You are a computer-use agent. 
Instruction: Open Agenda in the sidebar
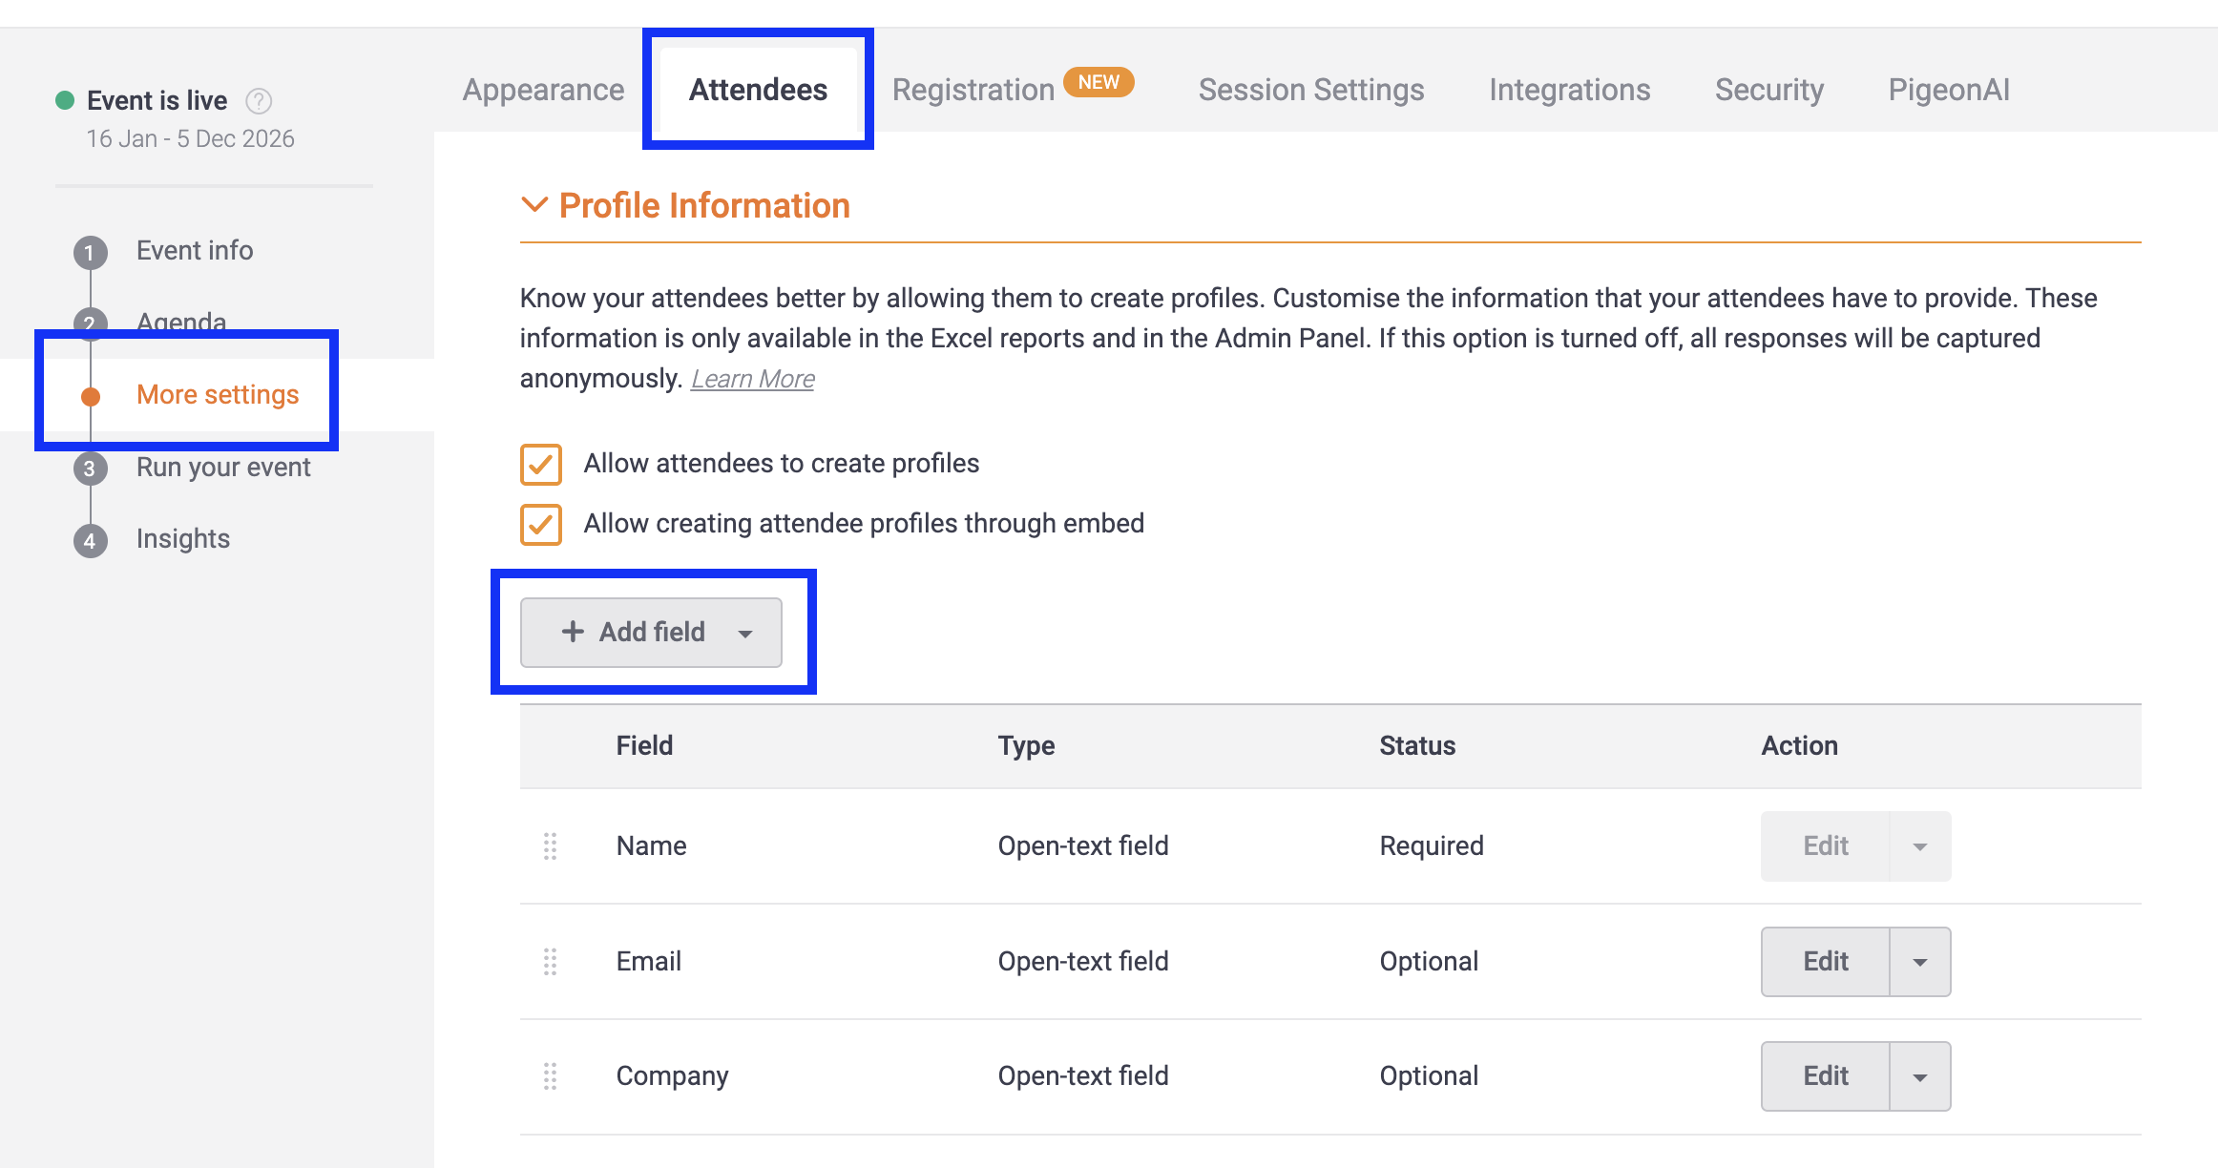pos(181,323)
